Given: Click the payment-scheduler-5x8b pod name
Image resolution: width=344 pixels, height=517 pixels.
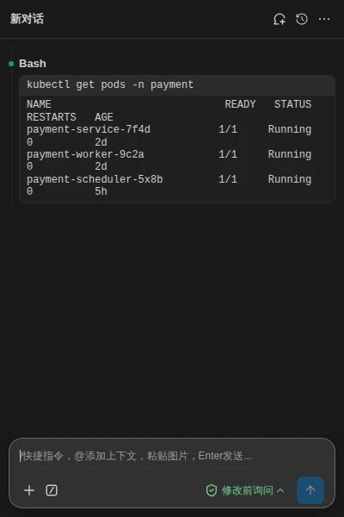Looking at the screenshot, I should pyautogui.click(x=95, y=179).
